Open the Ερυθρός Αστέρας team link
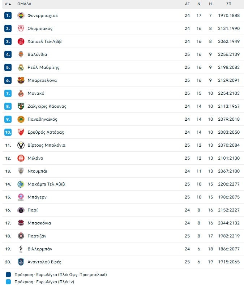Screen dimensions: 244x285 (46, 132)
